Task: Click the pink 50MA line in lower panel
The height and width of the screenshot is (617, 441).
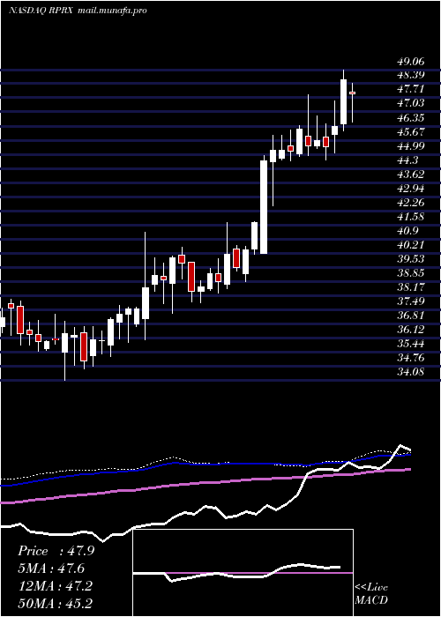Action: click(x=205, y=483)
